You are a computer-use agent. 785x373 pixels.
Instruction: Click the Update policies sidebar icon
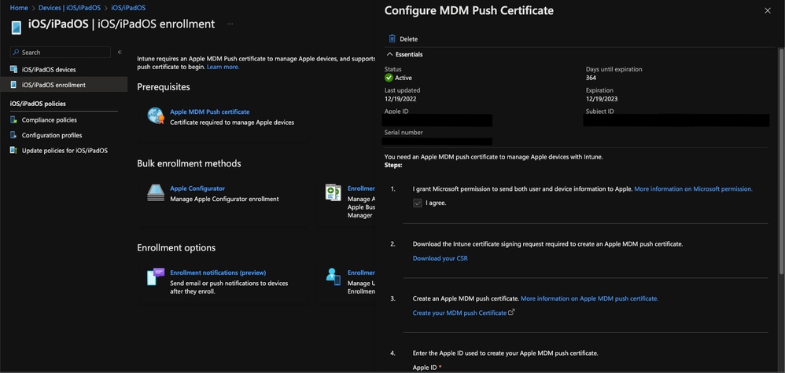[13, 150]
